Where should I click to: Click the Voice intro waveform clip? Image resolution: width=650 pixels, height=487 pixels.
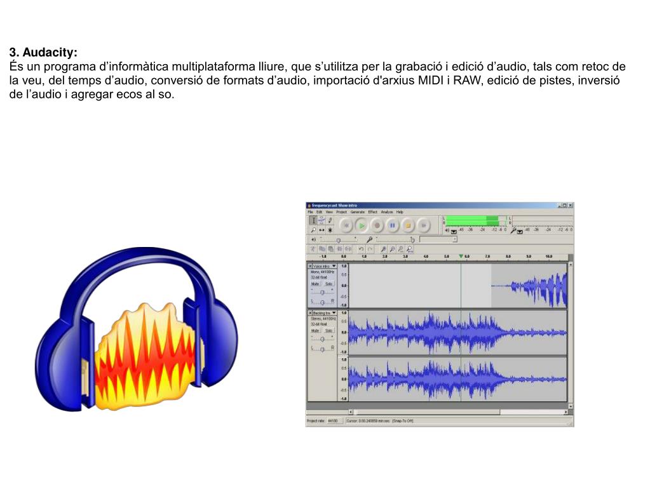[x=529, y=286]
